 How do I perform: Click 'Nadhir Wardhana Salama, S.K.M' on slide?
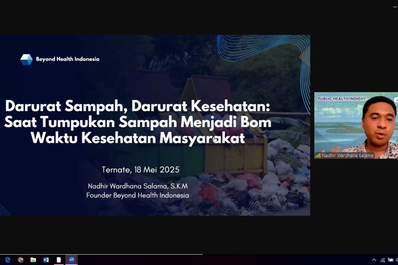point(138,186)
